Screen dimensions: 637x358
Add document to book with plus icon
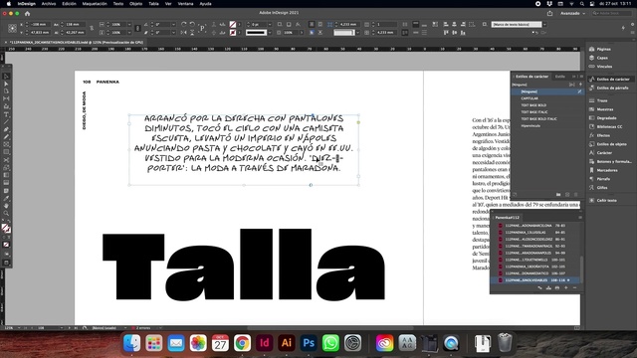(566, 287)
